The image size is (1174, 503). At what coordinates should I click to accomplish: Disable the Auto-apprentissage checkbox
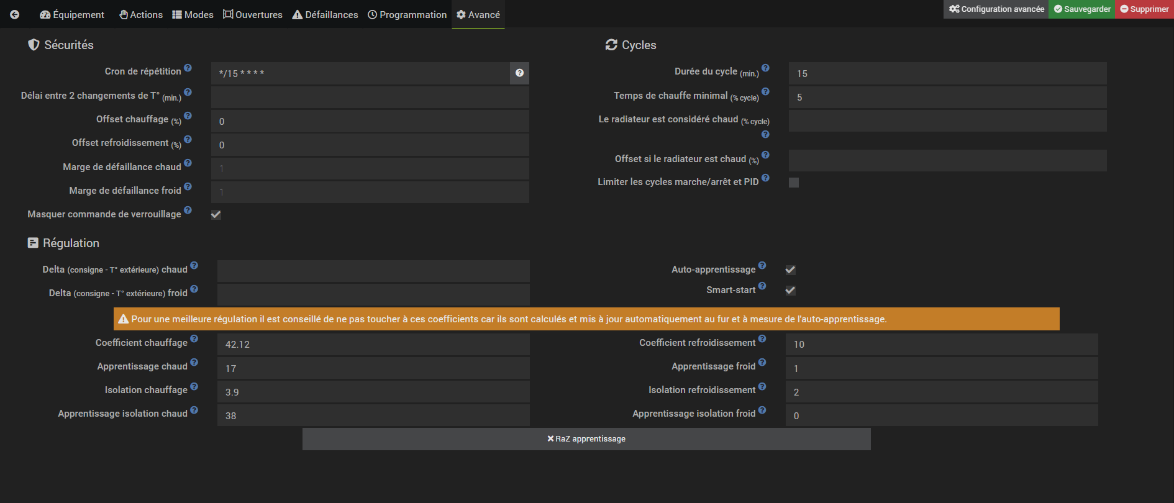tap(790, 270)
